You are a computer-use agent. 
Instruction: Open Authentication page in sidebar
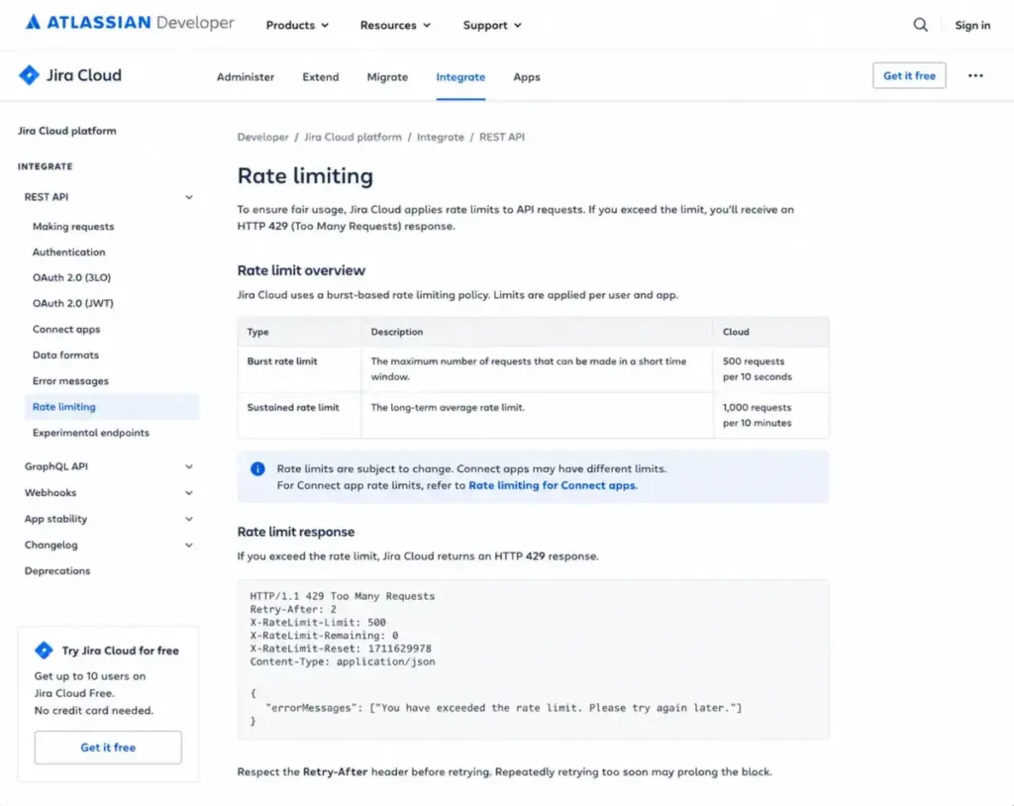point(68,252)
